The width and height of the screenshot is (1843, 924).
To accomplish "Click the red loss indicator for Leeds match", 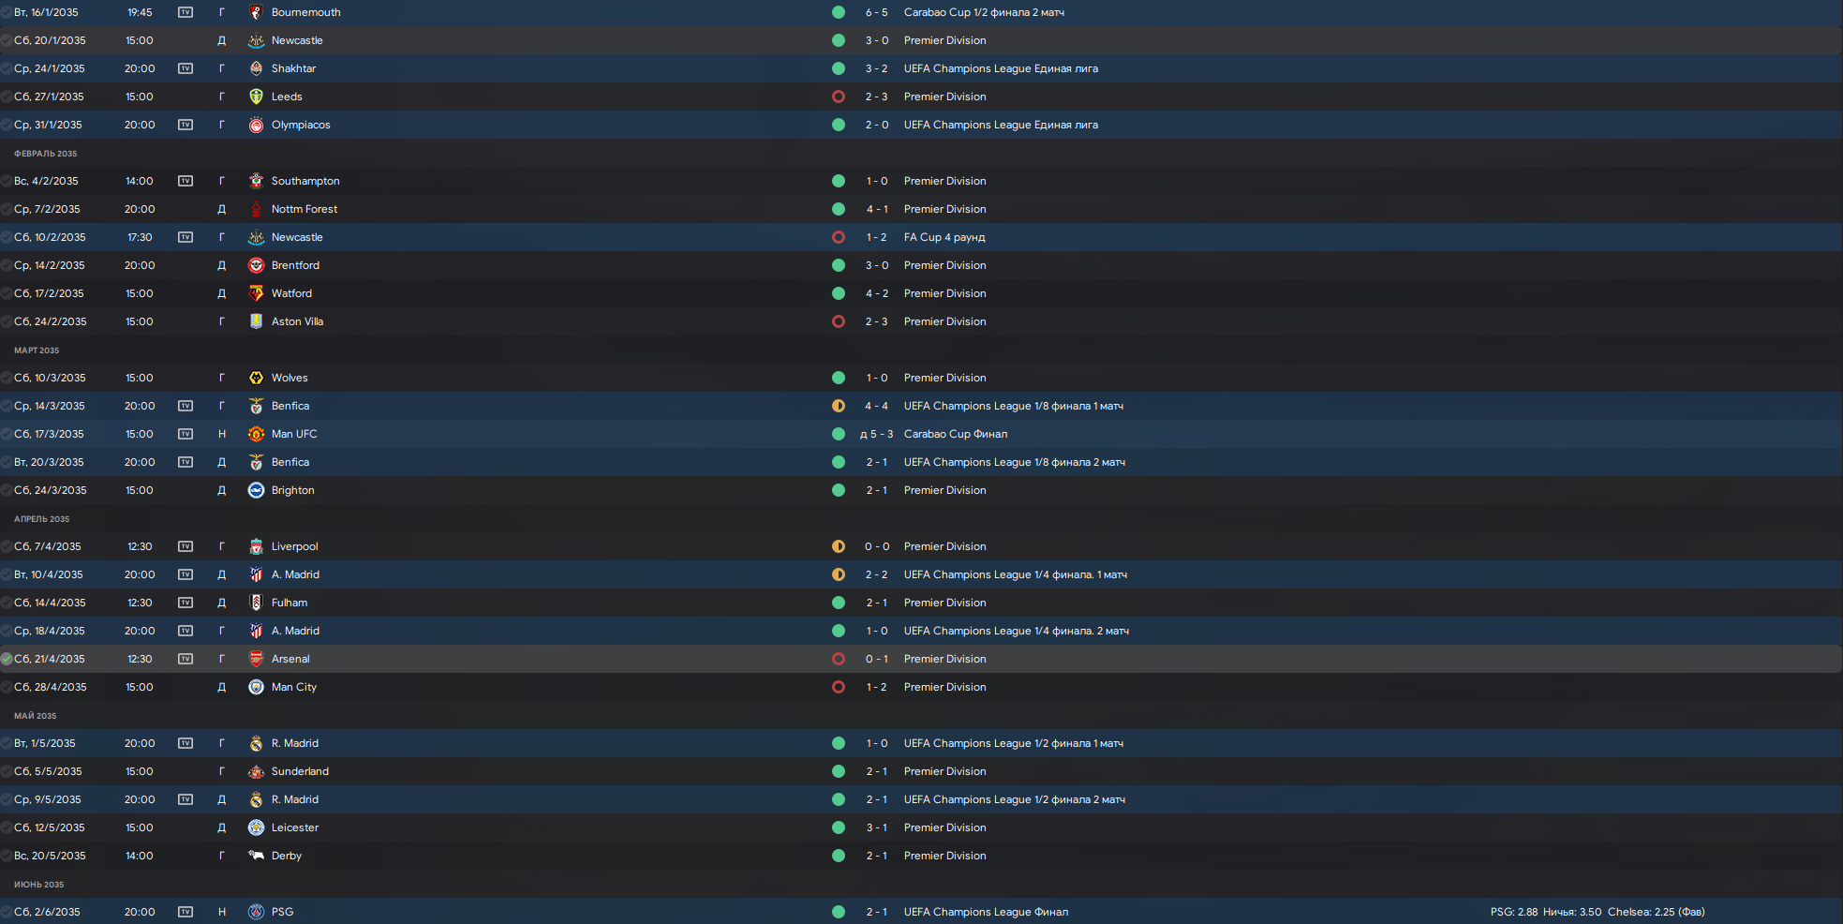I will [839, 97].
